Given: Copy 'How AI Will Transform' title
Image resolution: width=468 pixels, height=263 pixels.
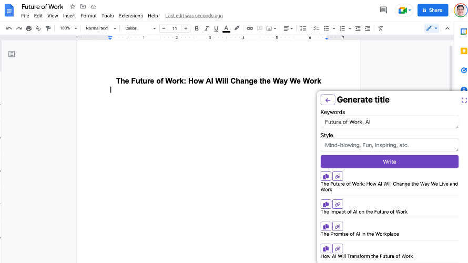Looking at the screenshot, I should 326,249.
